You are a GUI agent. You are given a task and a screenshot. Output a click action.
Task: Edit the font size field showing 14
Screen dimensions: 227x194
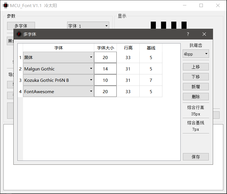coord(105,69)
